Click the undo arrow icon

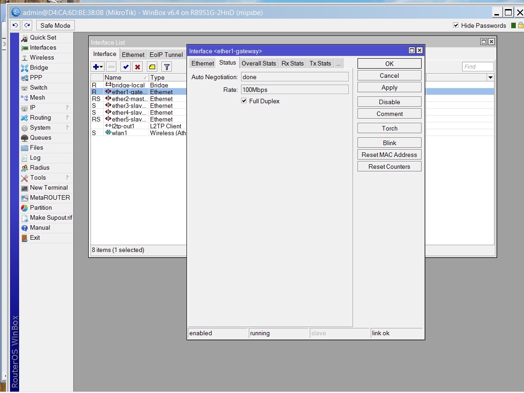point(15,25)
